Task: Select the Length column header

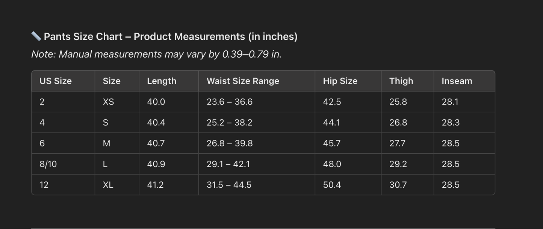Action: [162, 81]
